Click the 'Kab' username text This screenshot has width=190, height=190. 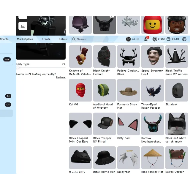click(134, 39)
